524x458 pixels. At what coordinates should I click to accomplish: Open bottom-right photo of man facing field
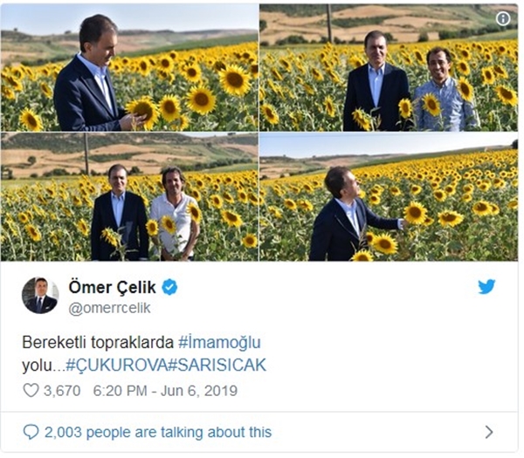[x=389, y=197]
